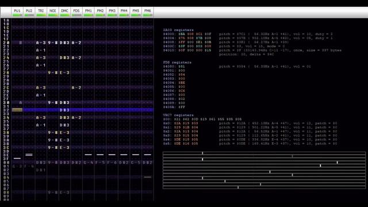Click the $408A FDS register row

pyautogui.click(x=174, y=107)
